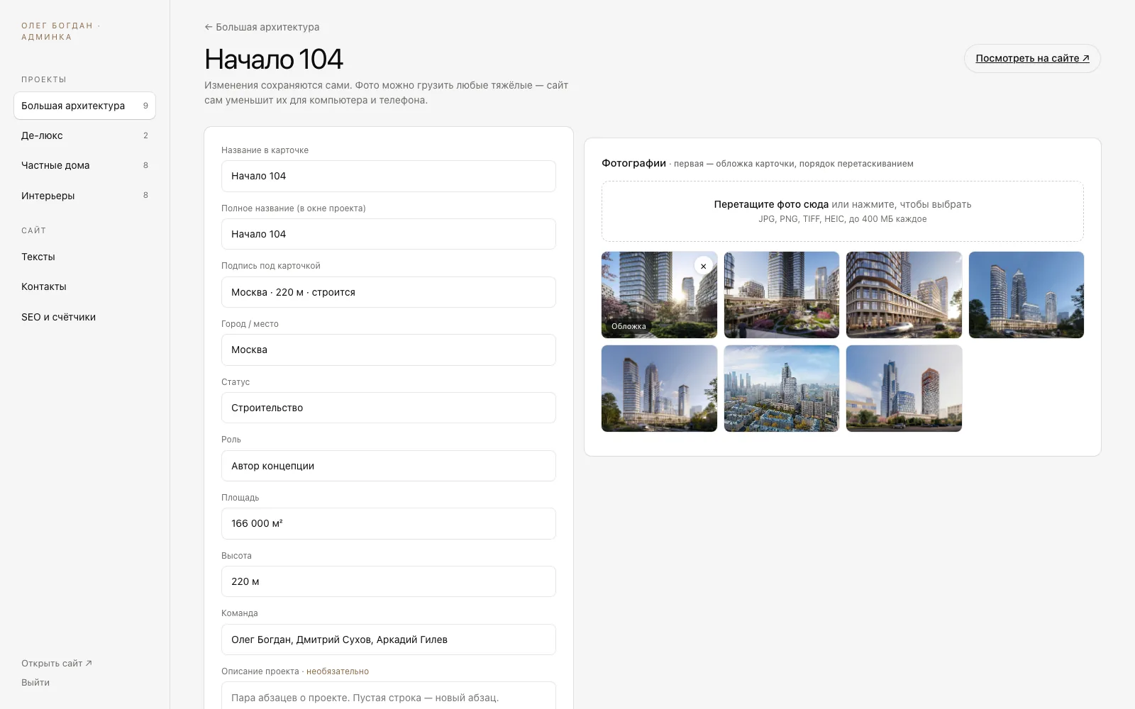Click the Открыть сайт link
Image resolution: width=1135 pixels, height=709 pixels.
(x=57, y=664)
